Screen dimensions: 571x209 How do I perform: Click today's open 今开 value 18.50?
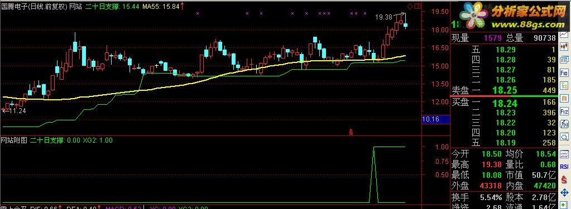[491, 154]
